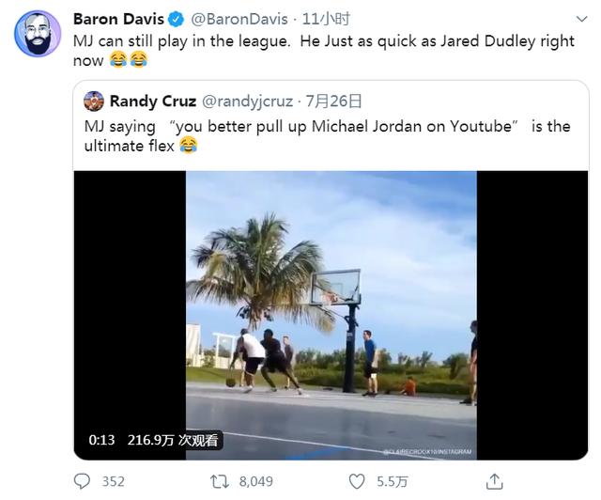Screen dimensions: 601x500
Task: Click the 216.9万 次观看 view count
Action: pos(173,440)
